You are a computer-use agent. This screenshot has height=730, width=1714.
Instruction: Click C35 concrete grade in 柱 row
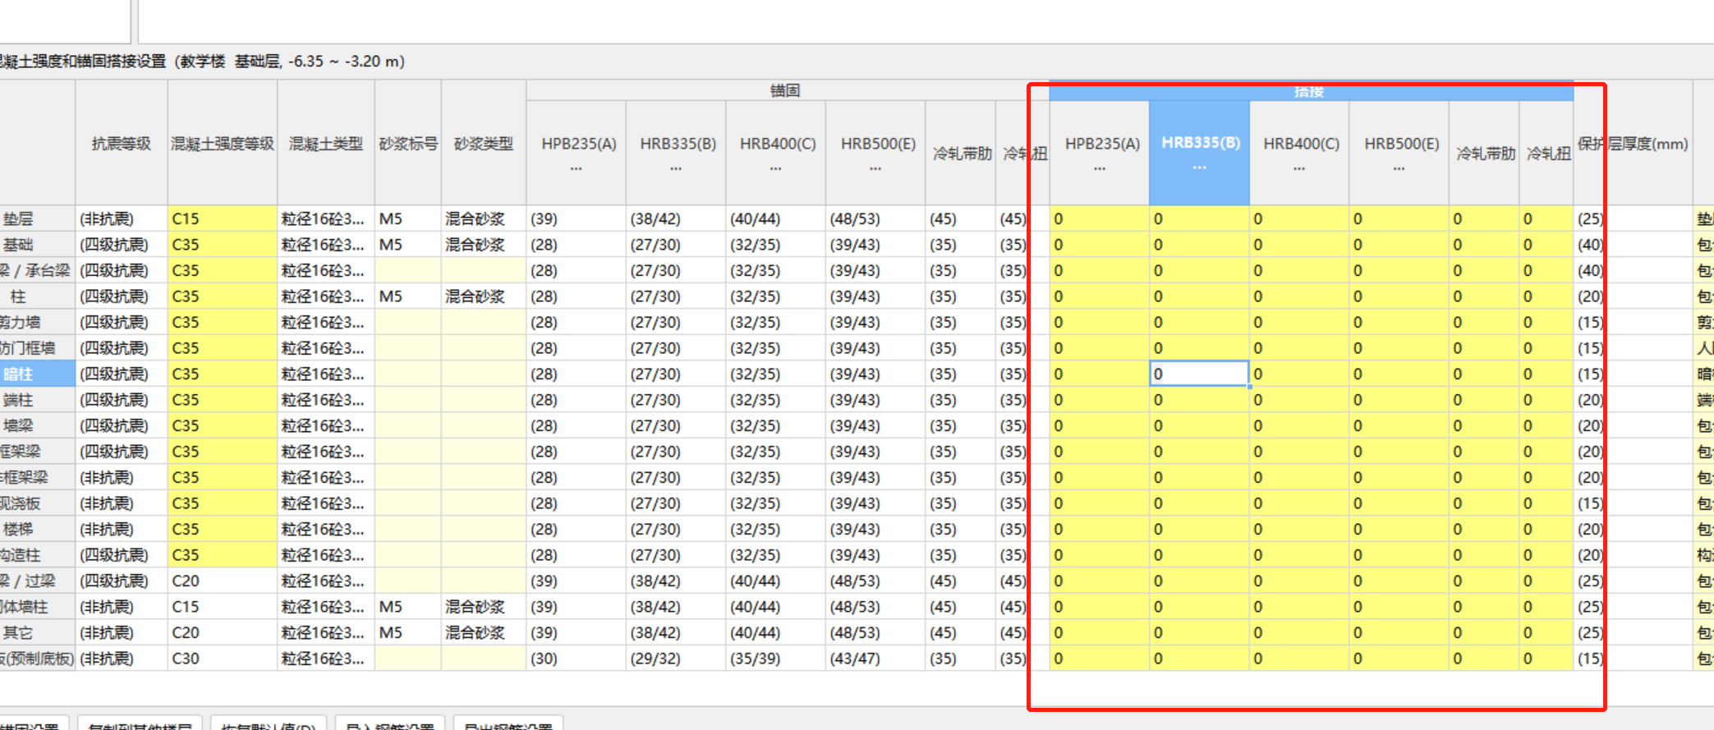pyautogui.click(x=223, y=296)
